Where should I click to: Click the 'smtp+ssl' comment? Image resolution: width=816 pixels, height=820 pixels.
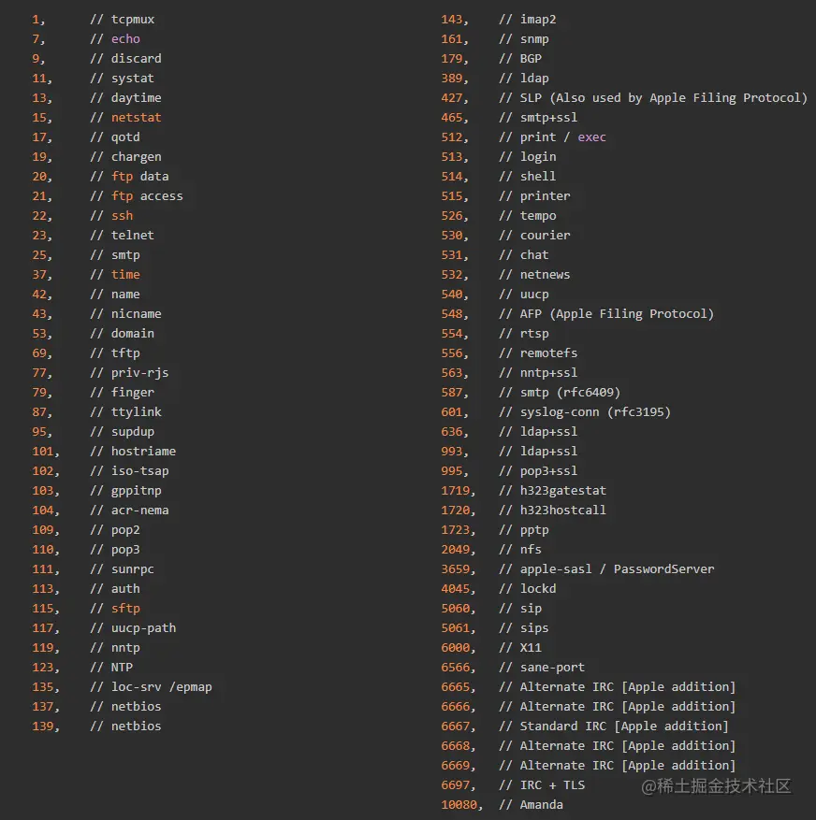click(x=548, y=118)
